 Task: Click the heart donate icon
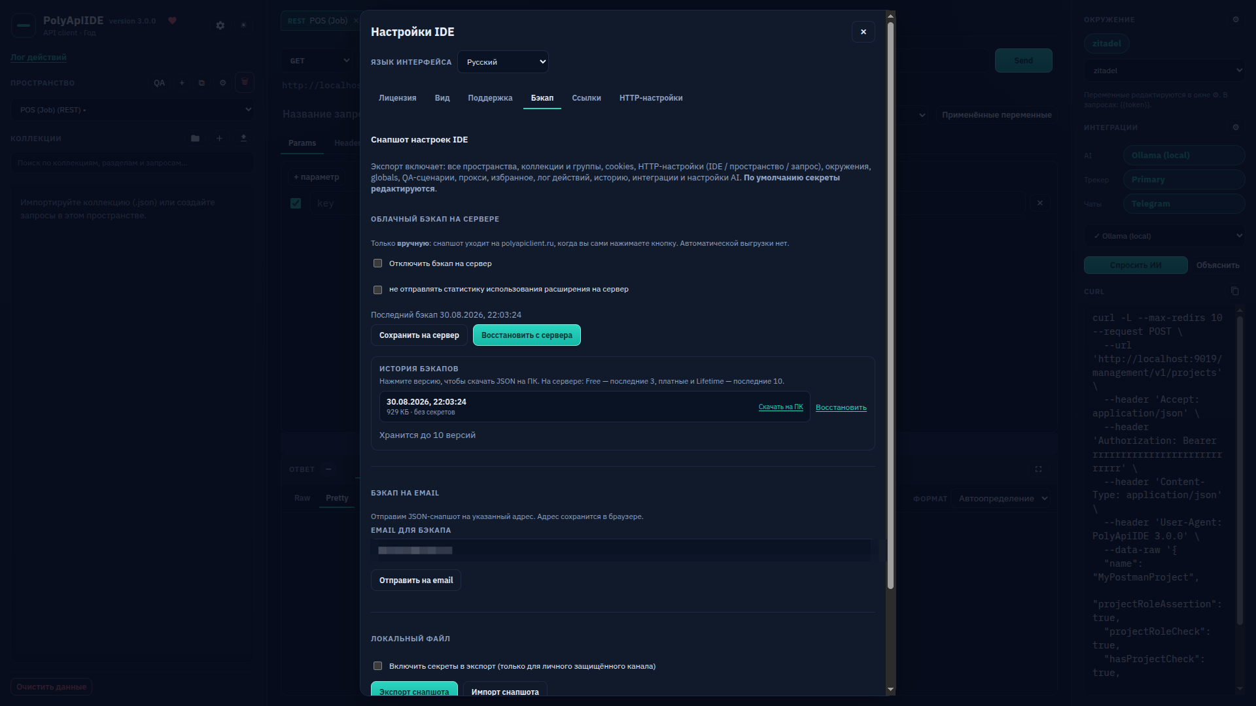(172, 21)
